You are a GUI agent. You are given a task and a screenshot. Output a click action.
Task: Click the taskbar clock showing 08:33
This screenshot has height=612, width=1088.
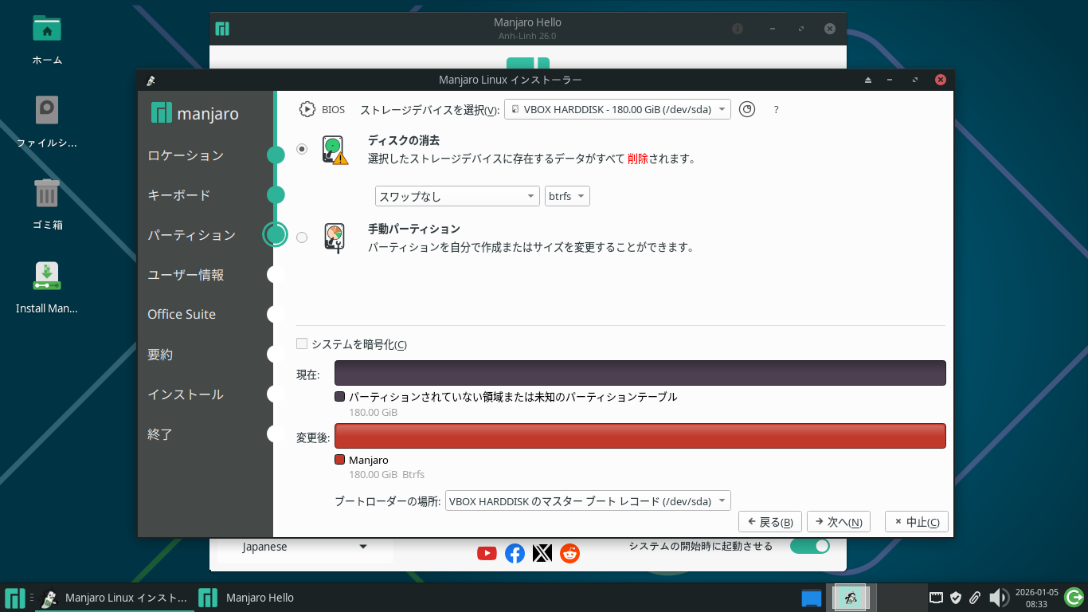click(1036, 598)
